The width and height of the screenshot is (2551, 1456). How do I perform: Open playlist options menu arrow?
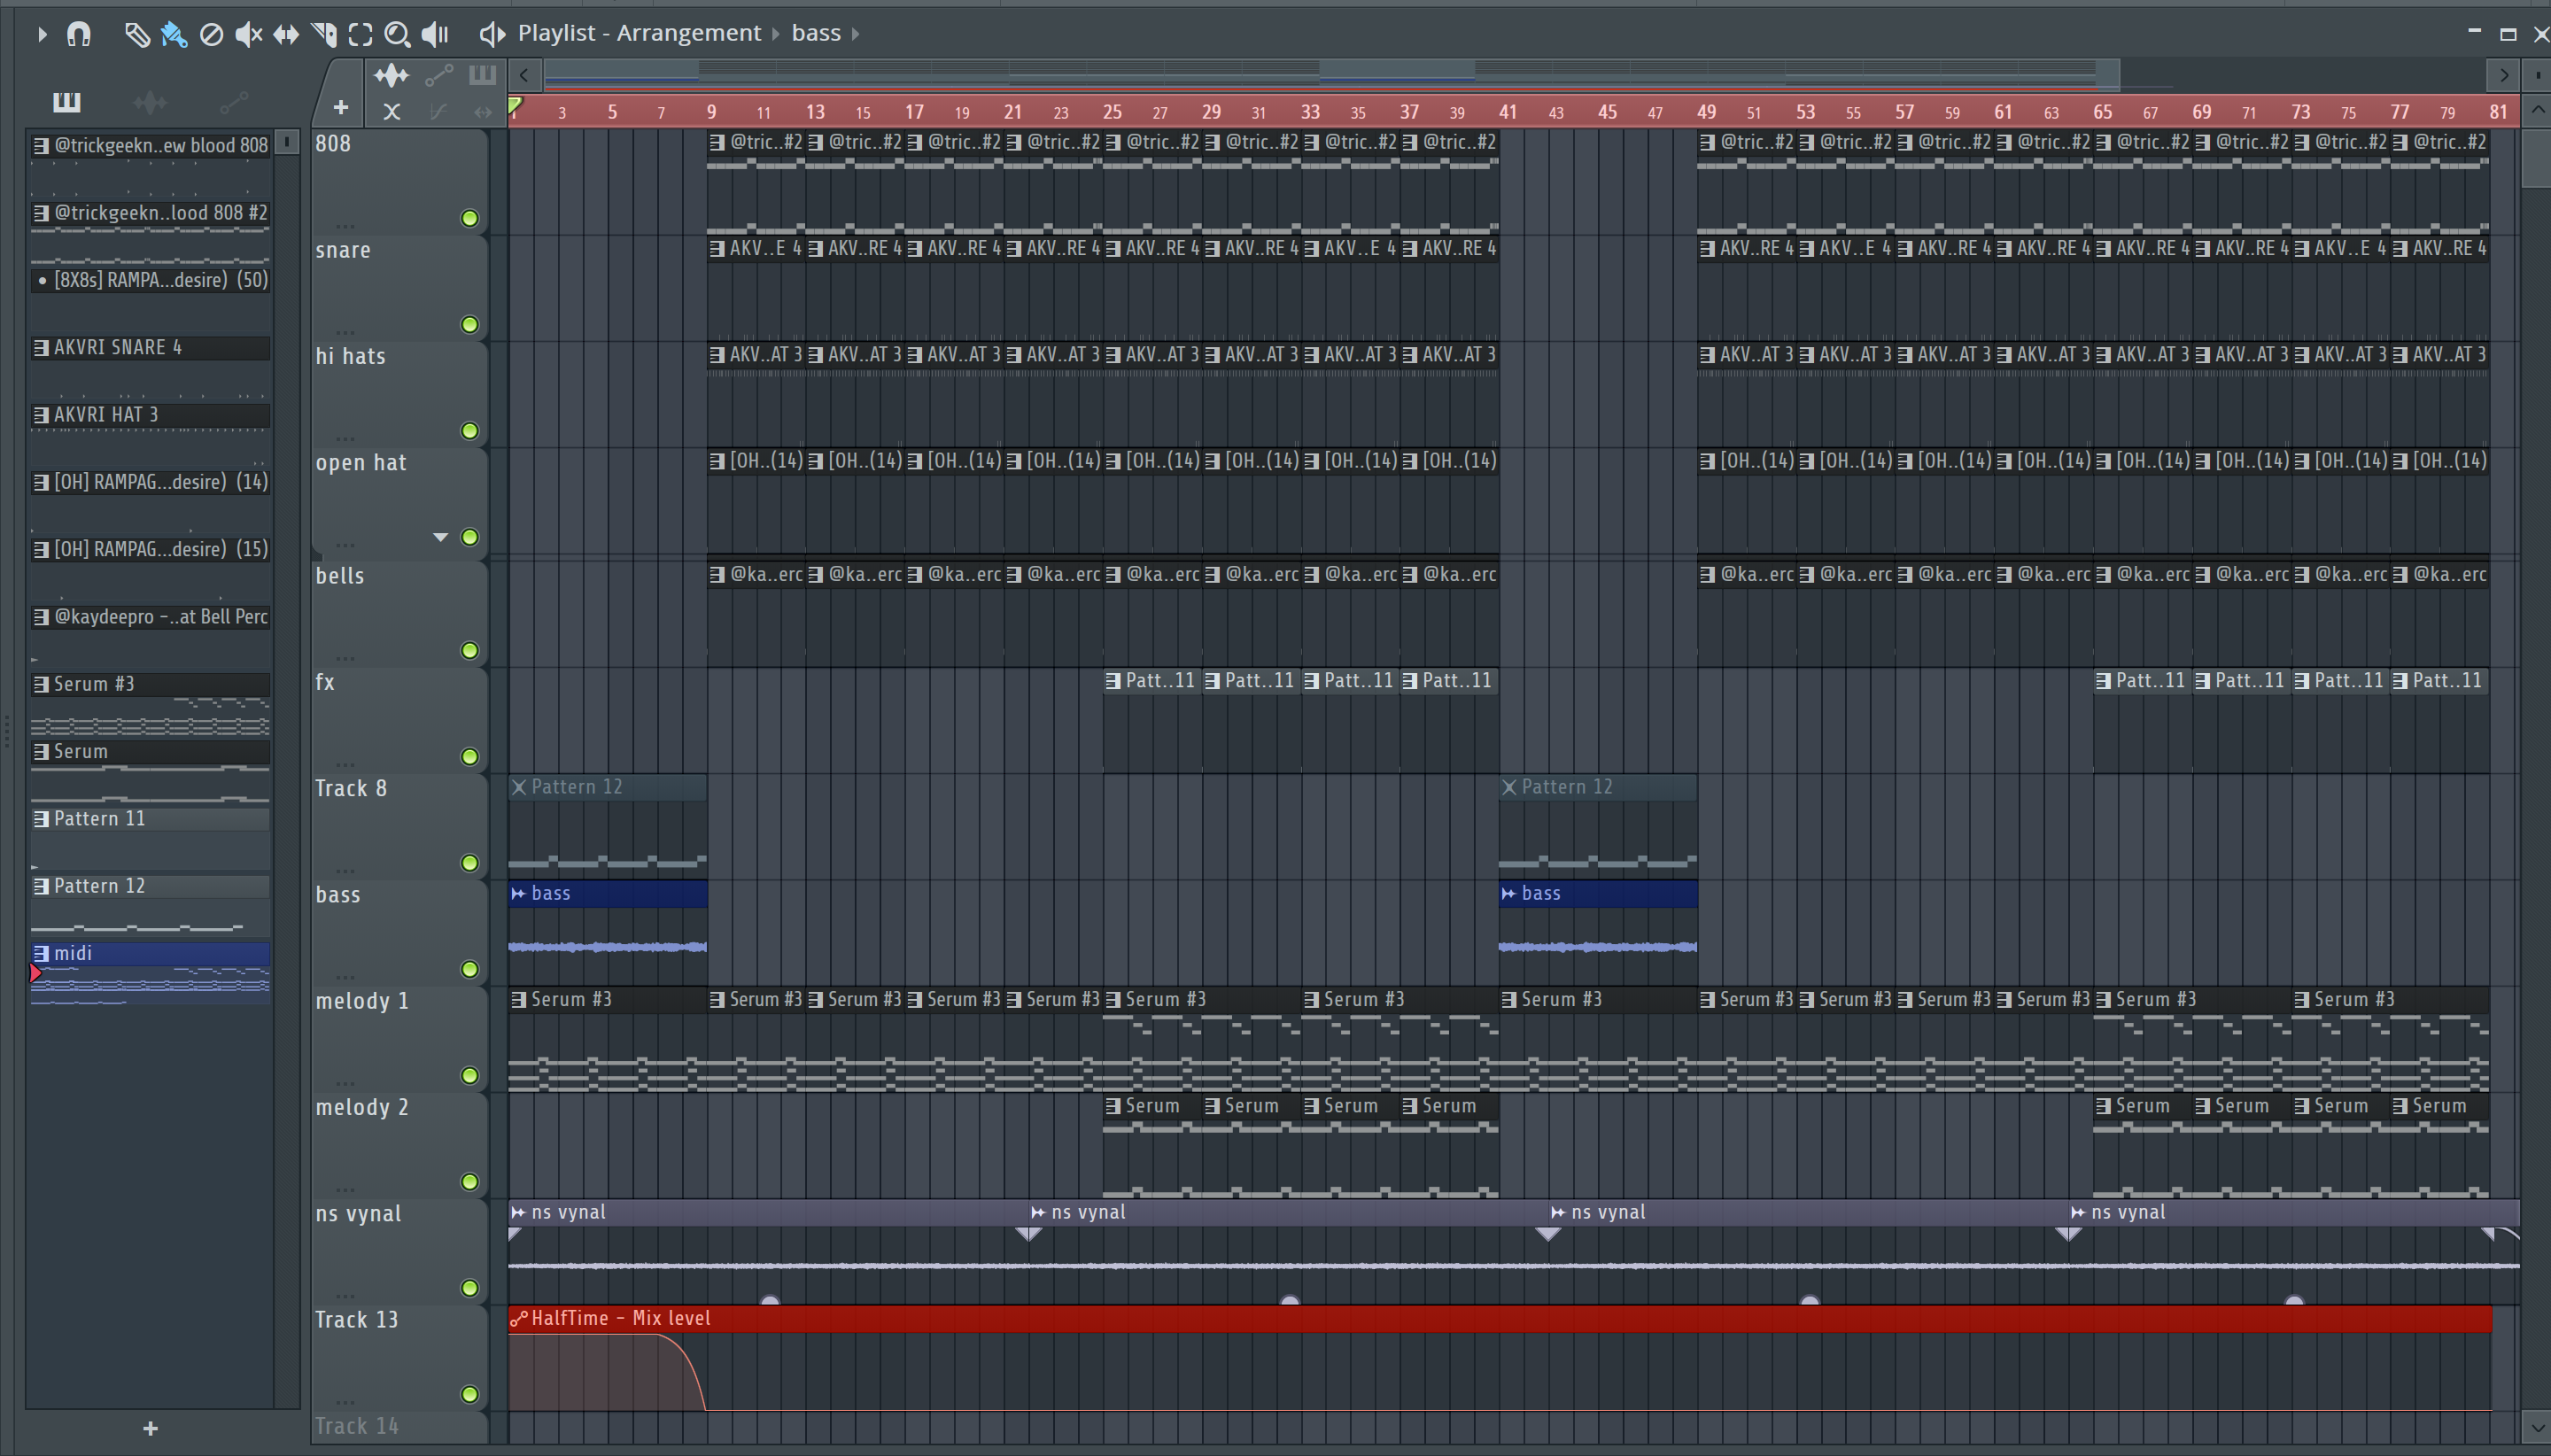point(41,34)
